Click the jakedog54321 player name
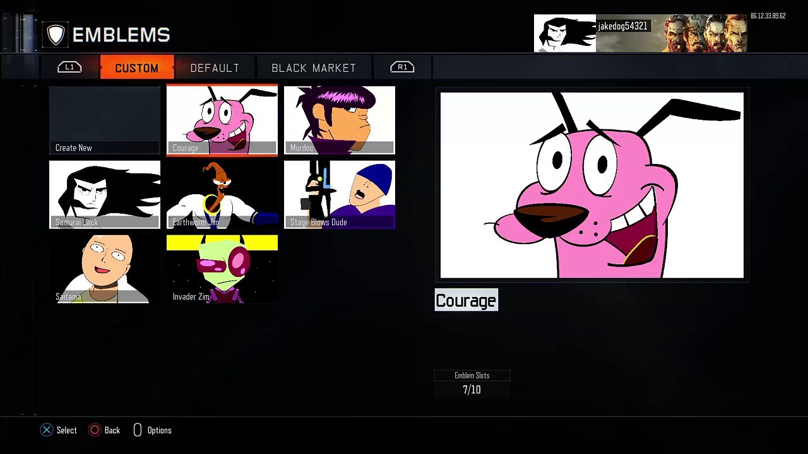 (622, 26)
